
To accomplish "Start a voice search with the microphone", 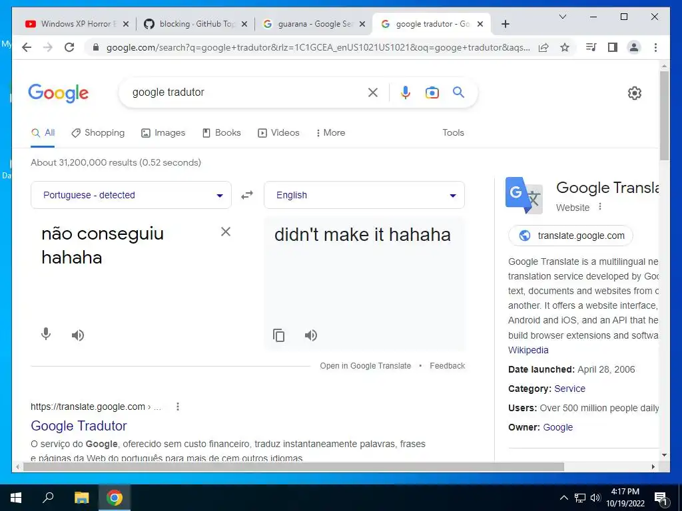I will 406,92.
